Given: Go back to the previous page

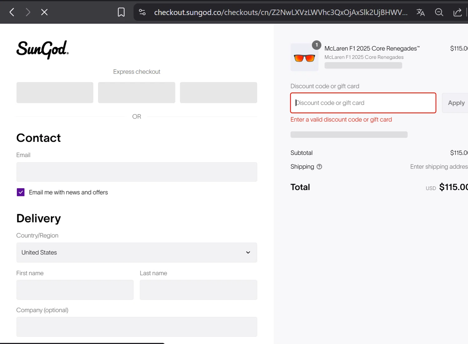Looking at the screenshot, I should coord(12,12).
